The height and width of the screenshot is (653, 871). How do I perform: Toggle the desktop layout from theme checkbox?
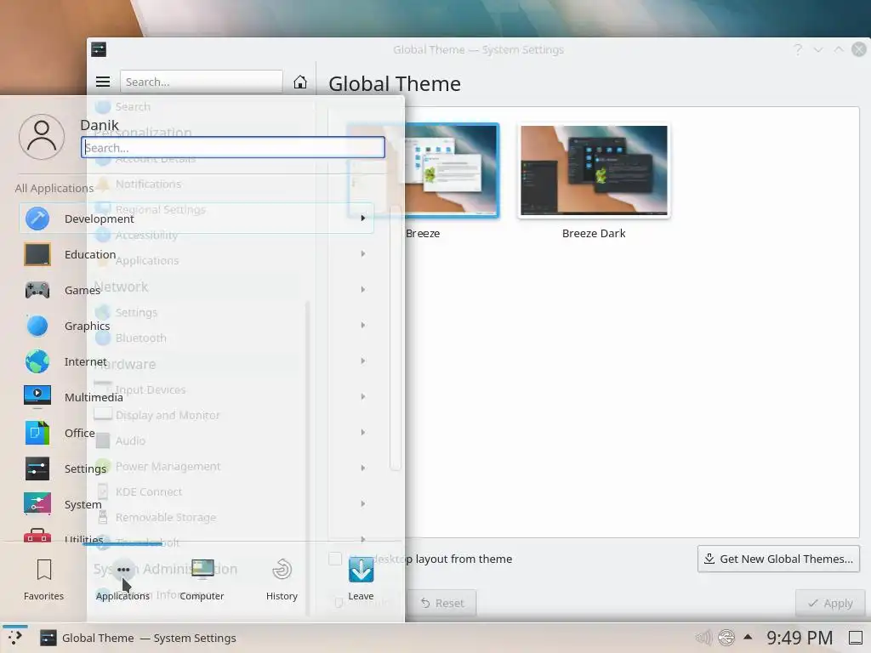pos(335,559)
